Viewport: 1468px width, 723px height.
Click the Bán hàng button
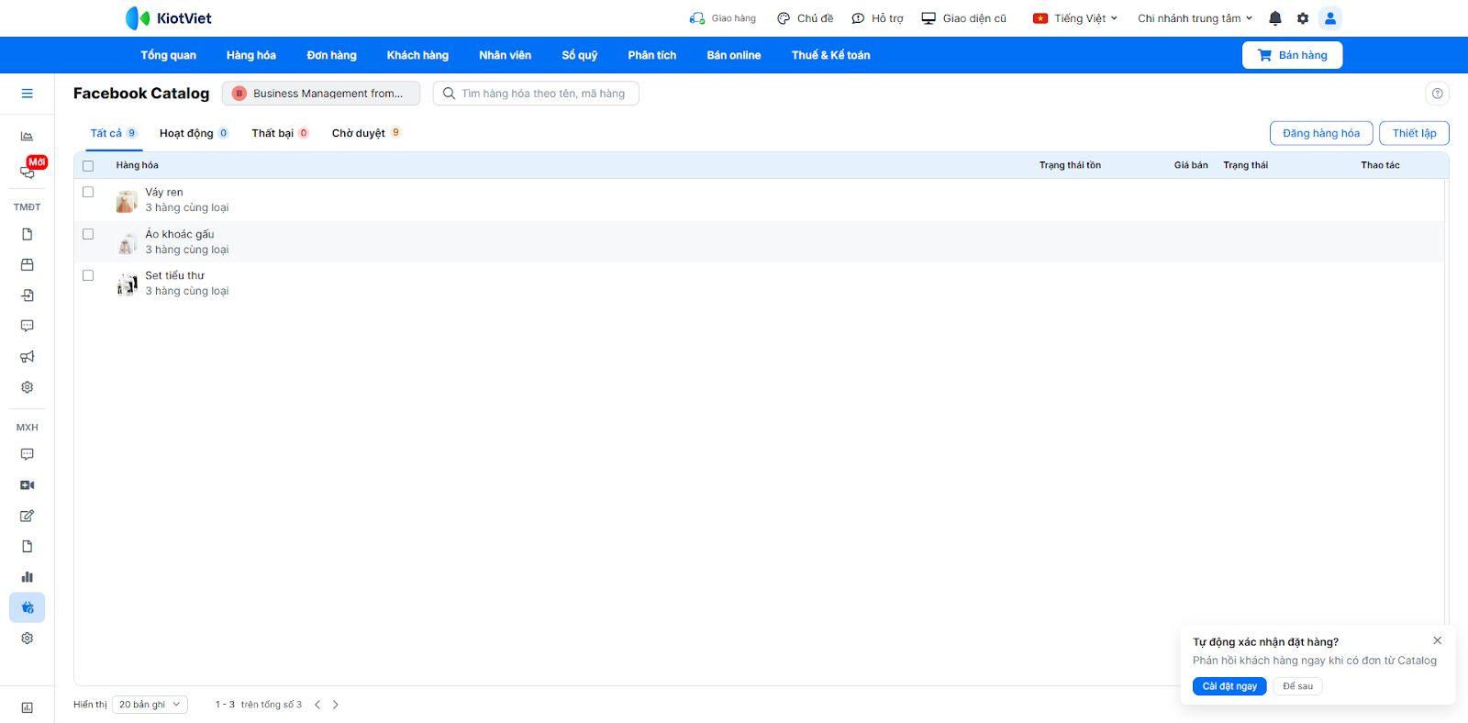[1292, 55]
